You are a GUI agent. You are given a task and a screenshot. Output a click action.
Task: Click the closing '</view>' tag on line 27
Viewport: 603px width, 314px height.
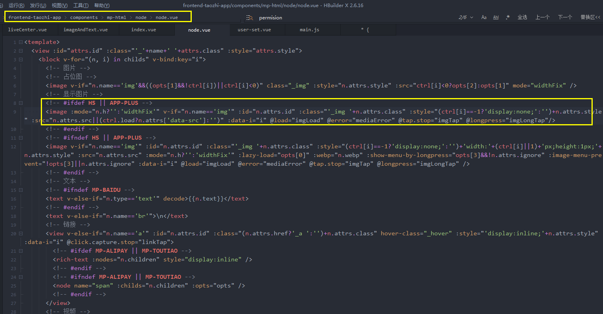[x=58, y=303]
